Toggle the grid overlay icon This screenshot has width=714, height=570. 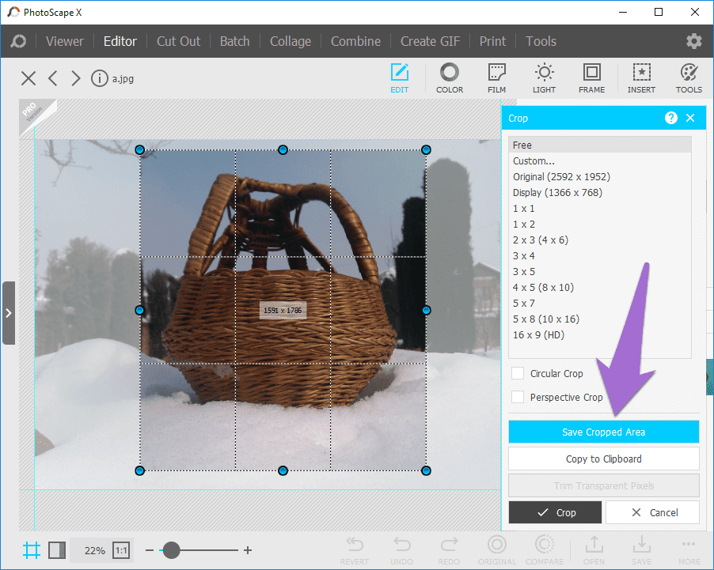(x=32, y=550)
